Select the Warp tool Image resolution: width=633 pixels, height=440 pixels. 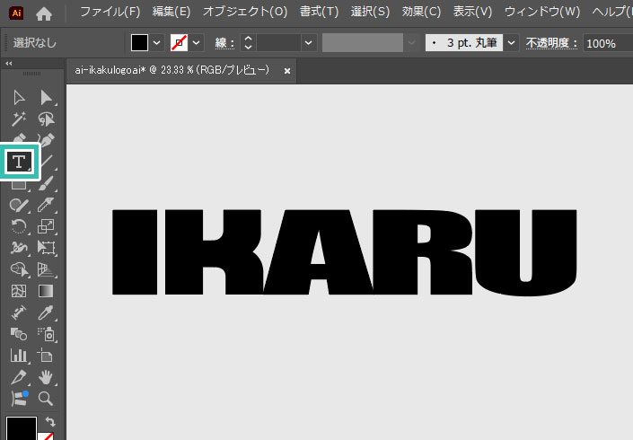(19, 248)
